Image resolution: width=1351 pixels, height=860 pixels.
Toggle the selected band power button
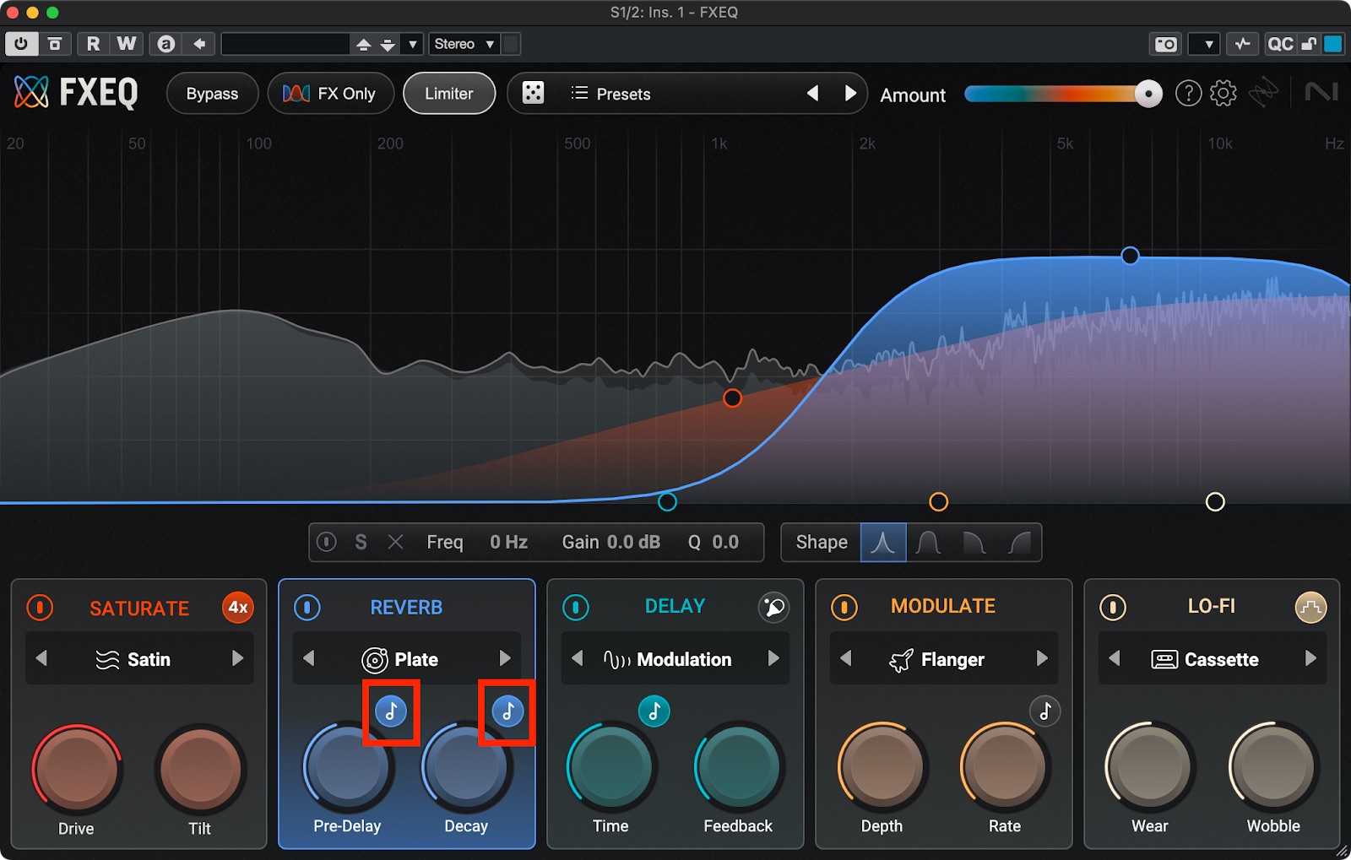tap(327, 542)
